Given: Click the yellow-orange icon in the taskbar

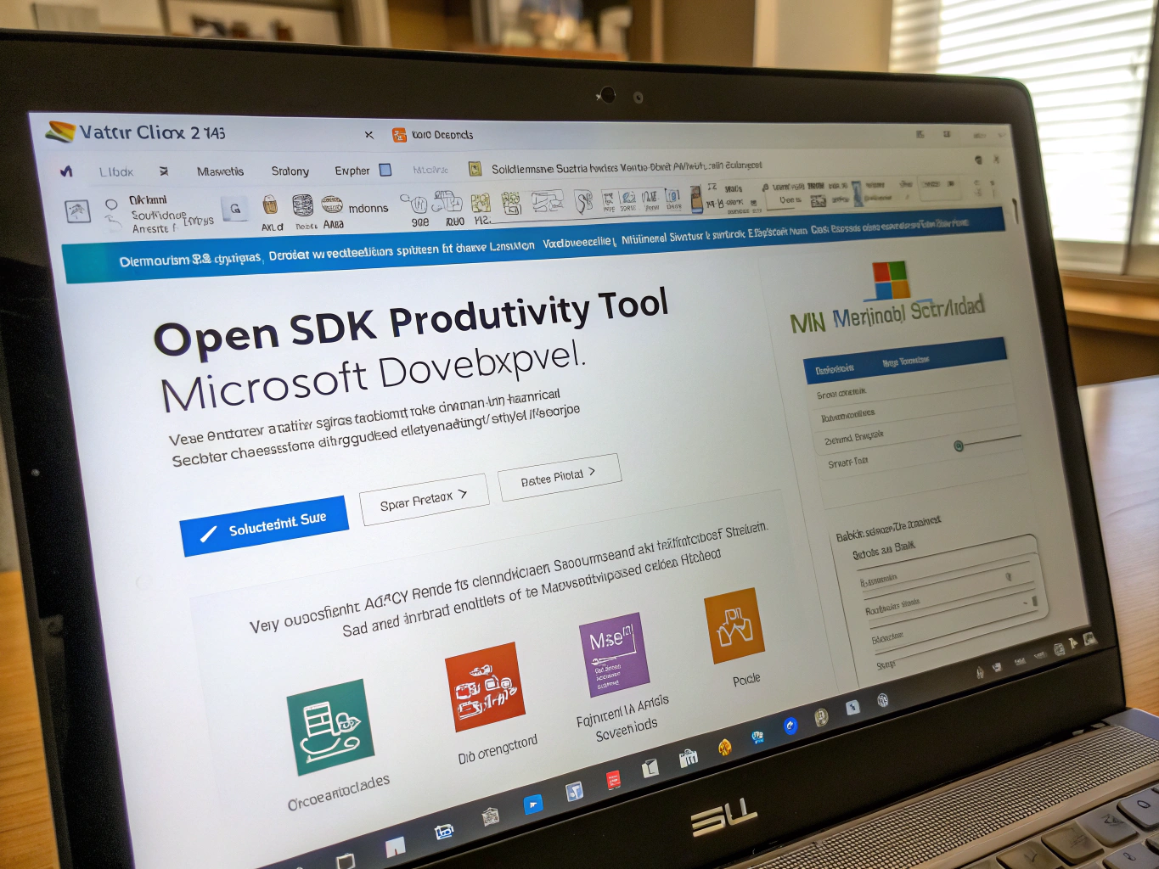Looking at the screenshot, I should (724, 747).
